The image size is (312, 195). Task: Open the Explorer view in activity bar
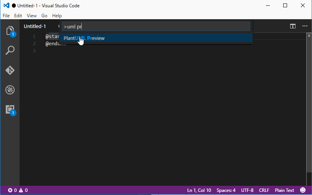point(10,31)
